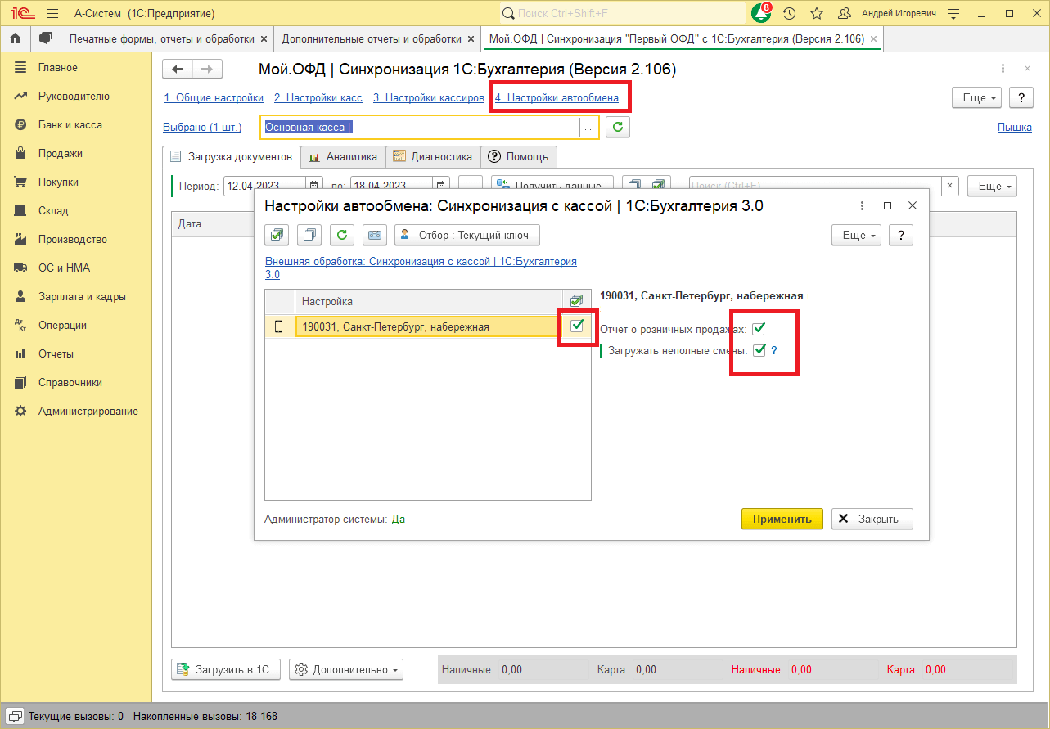Go forward with the right arrow button
The image size is (1050, 729).
click(x=207, y=70)
